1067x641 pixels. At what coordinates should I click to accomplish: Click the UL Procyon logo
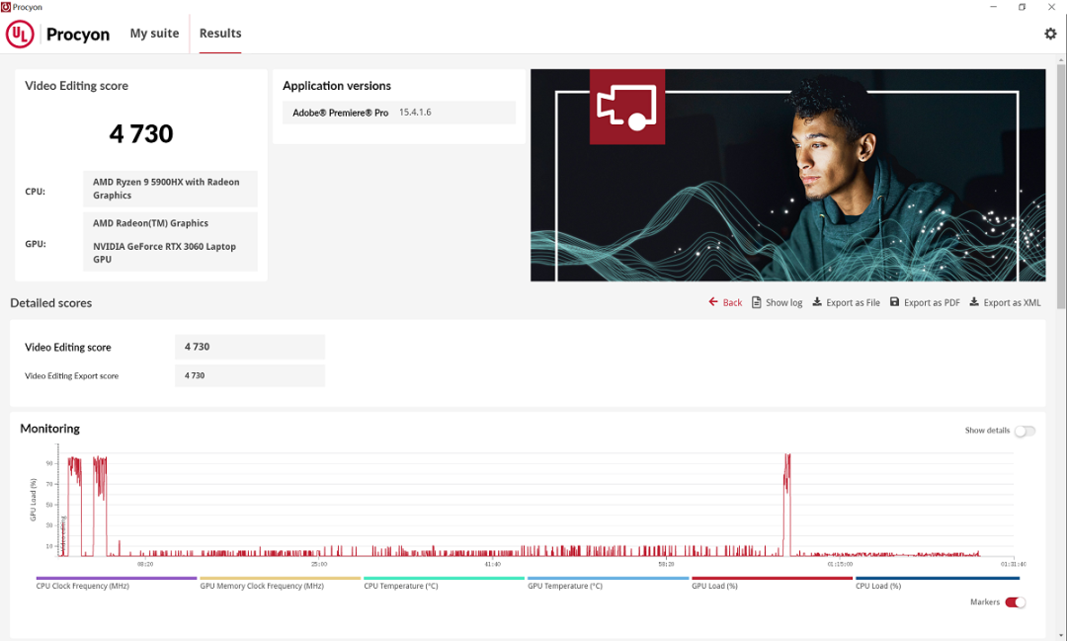click(20, 34)
